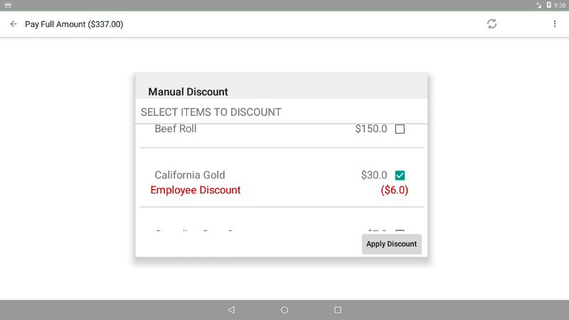Image resolution: width=569 pixels, height=320 pixels.
Task: Select the Beef Roll item name
Action: pyautogui.click(x=176, y=129)
